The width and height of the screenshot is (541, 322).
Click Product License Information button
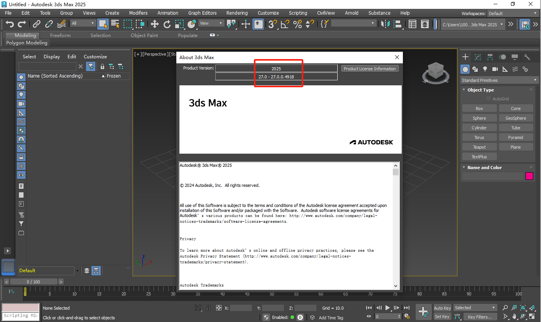click(x=370, y=69)
